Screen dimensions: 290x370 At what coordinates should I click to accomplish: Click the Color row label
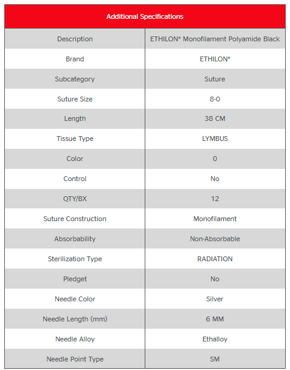tap(75, 159)
